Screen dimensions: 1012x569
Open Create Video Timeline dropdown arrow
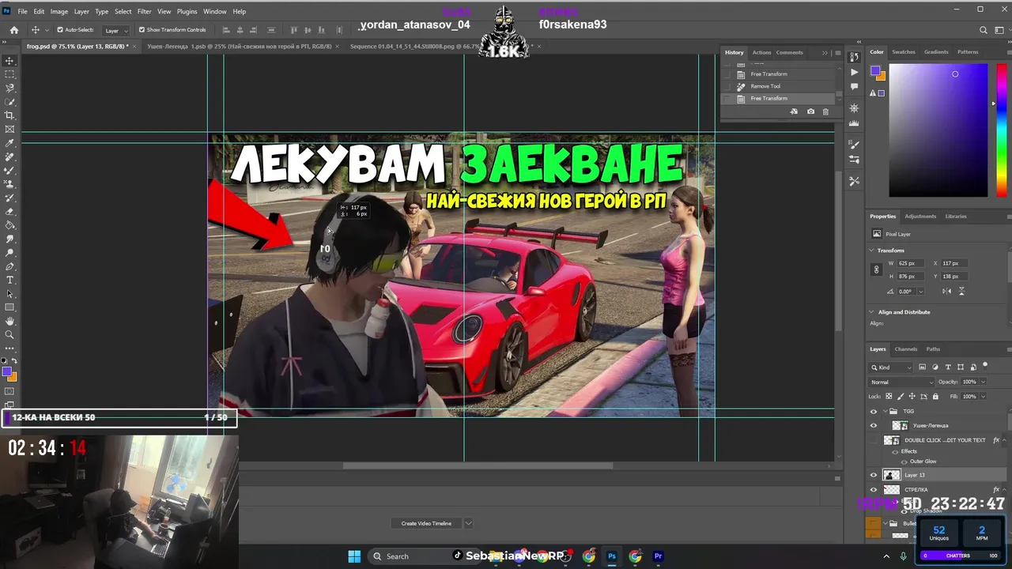point(468,523)
